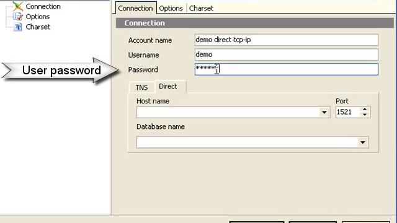Select the Direct connection tab

[x=168, y=87]
